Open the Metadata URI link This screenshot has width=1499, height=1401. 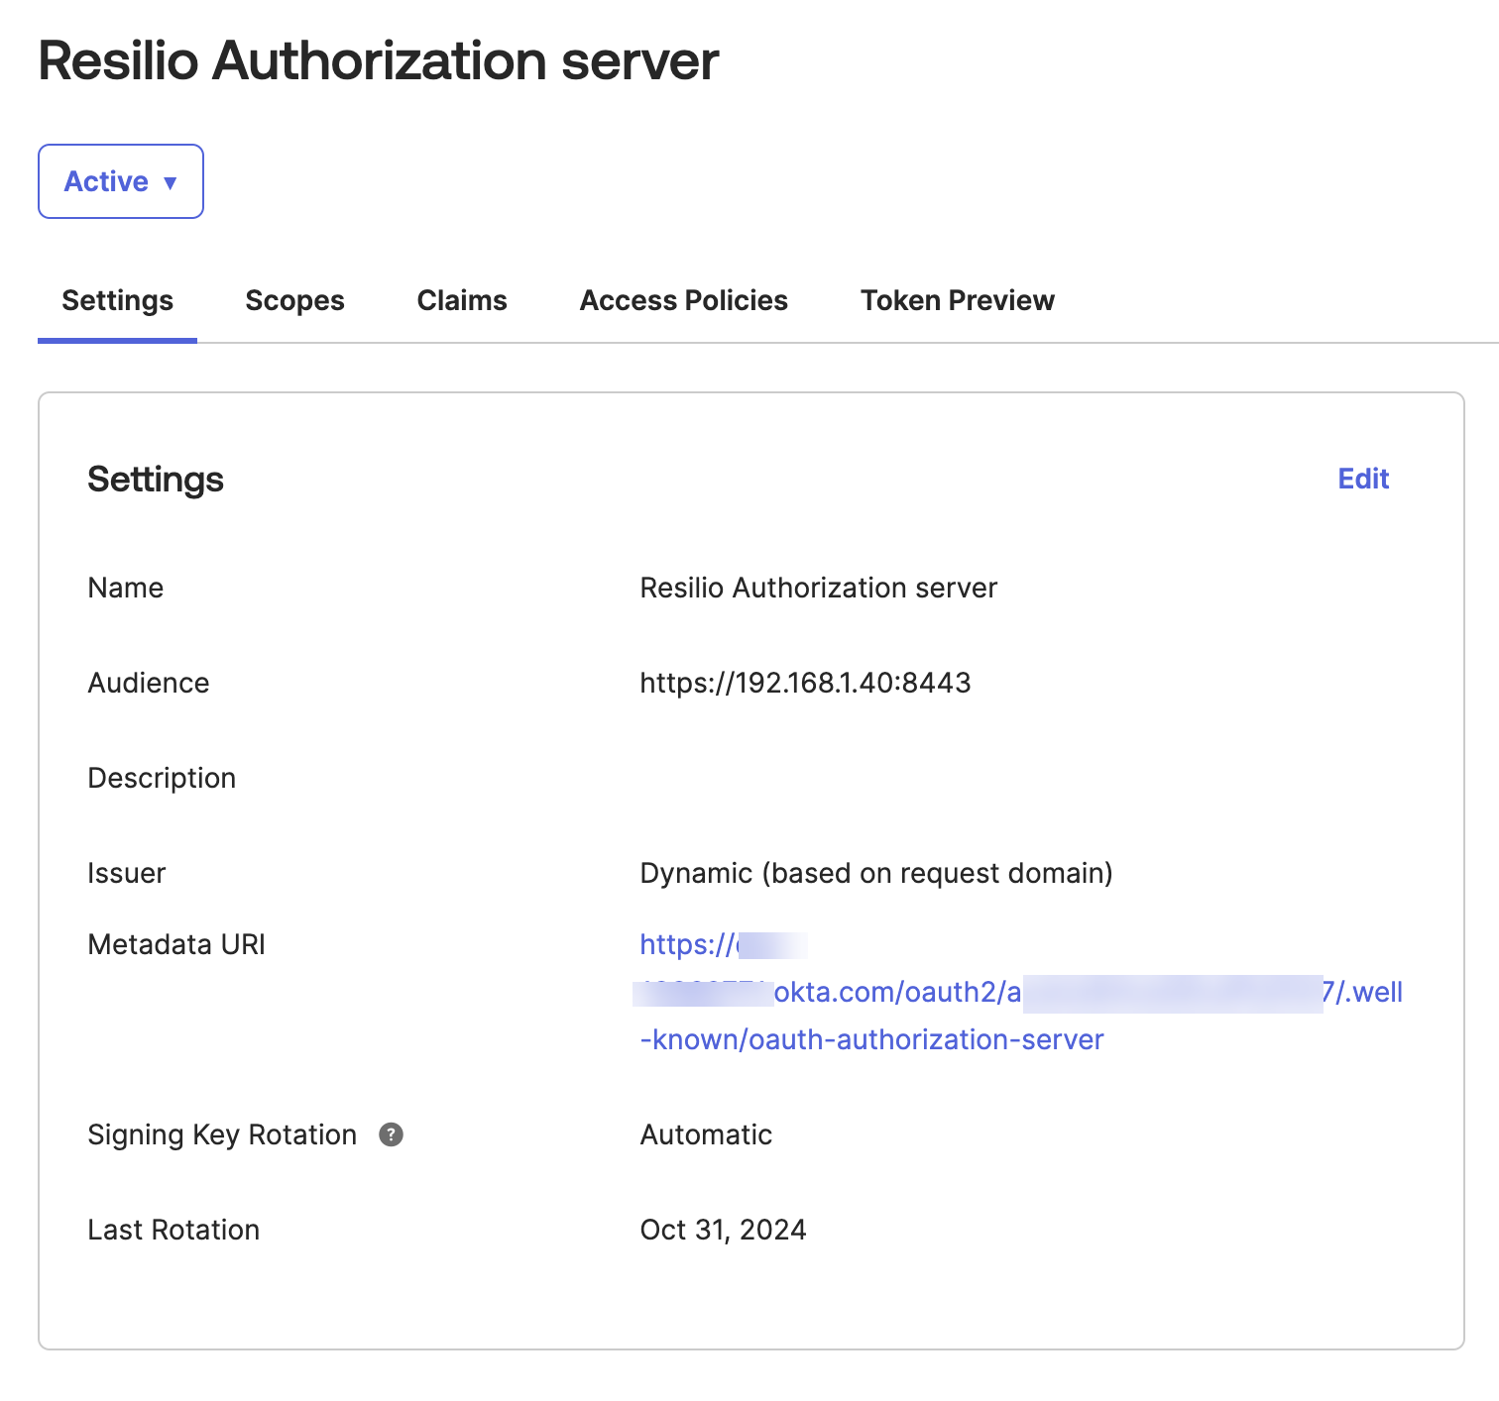(x=870, y=1039)
